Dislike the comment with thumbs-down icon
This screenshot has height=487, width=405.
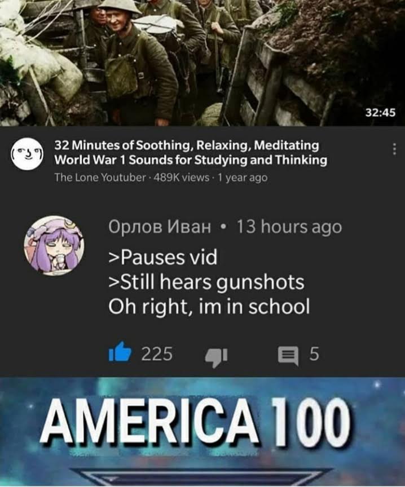217,357
